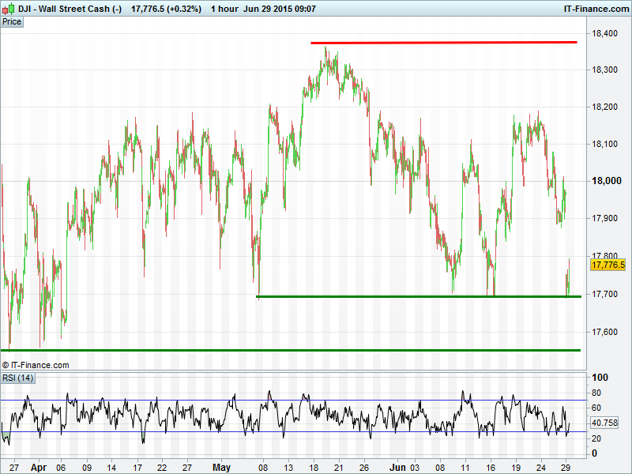Click the yellow current price tag 17,776.5
Viewport: 632px width, 474px height.
608,265
